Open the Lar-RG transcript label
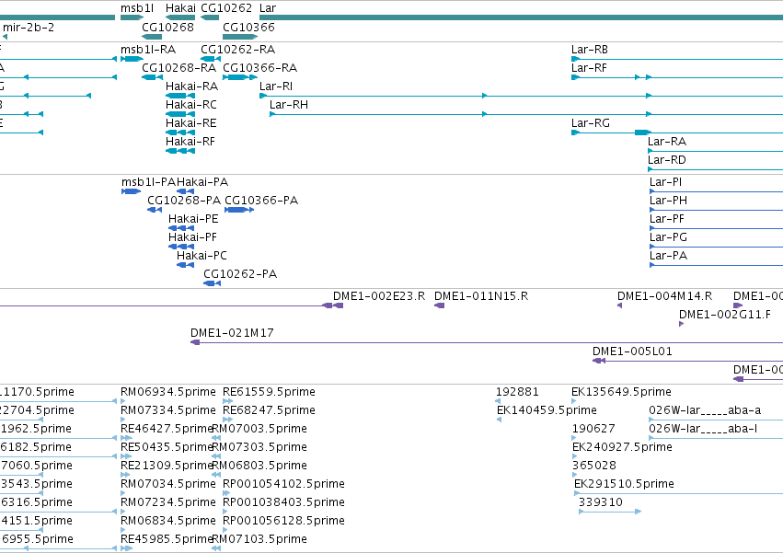783x553 pixels. click(591, 123)
